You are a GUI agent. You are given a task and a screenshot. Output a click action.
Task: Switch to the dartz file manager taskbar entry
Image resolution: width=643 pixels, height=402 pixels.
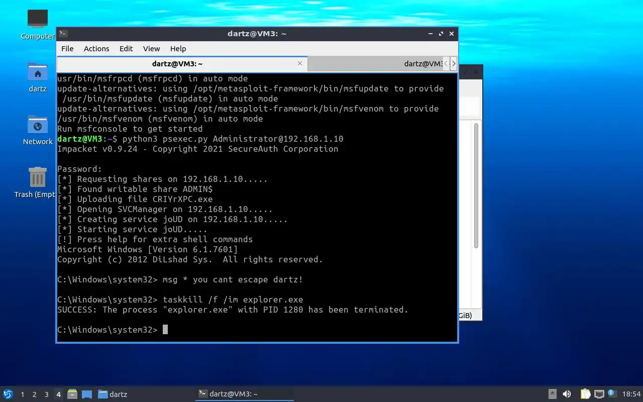tap(113, 394)
